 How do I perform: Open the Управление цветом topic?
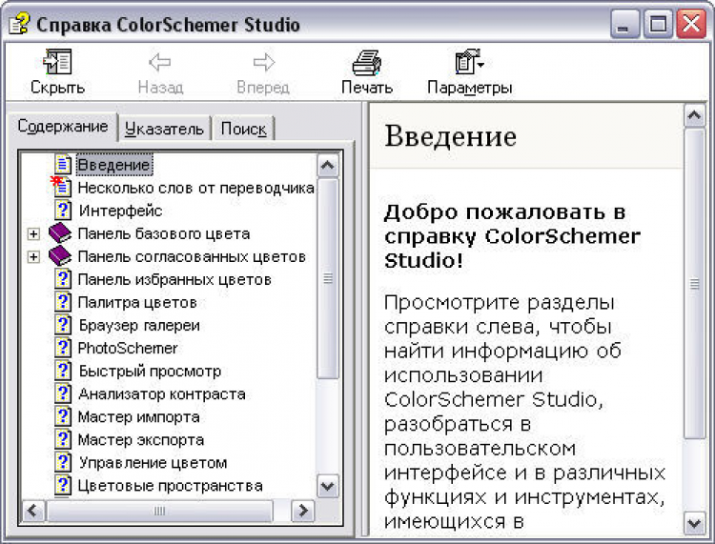point(153,462)
